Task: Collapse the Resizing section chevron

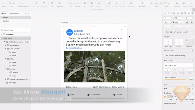Action: pos(193,37)
